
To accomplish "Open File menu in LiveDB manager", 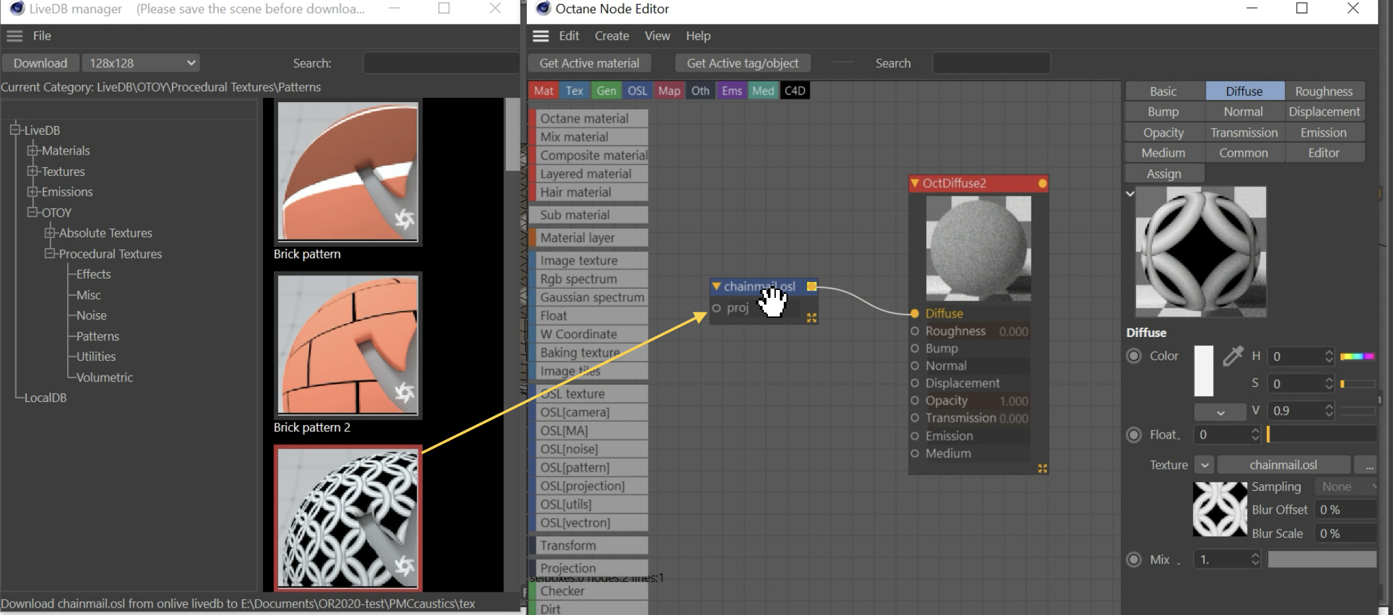I will pyautogui.click(x=42, y=36).
